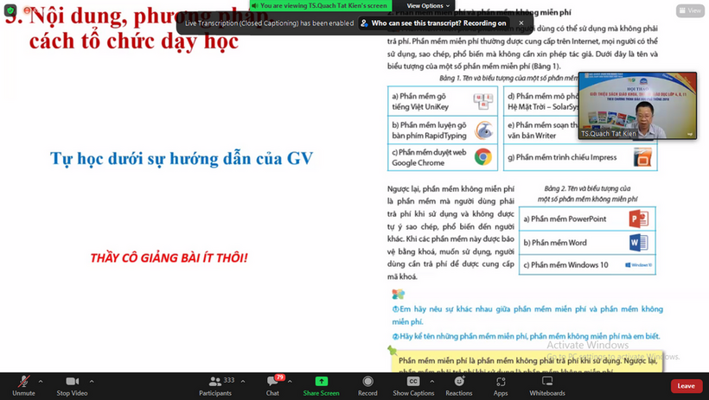
Task: Open the Apps panel
Action: pyautogui.click(x=501, y=382)
